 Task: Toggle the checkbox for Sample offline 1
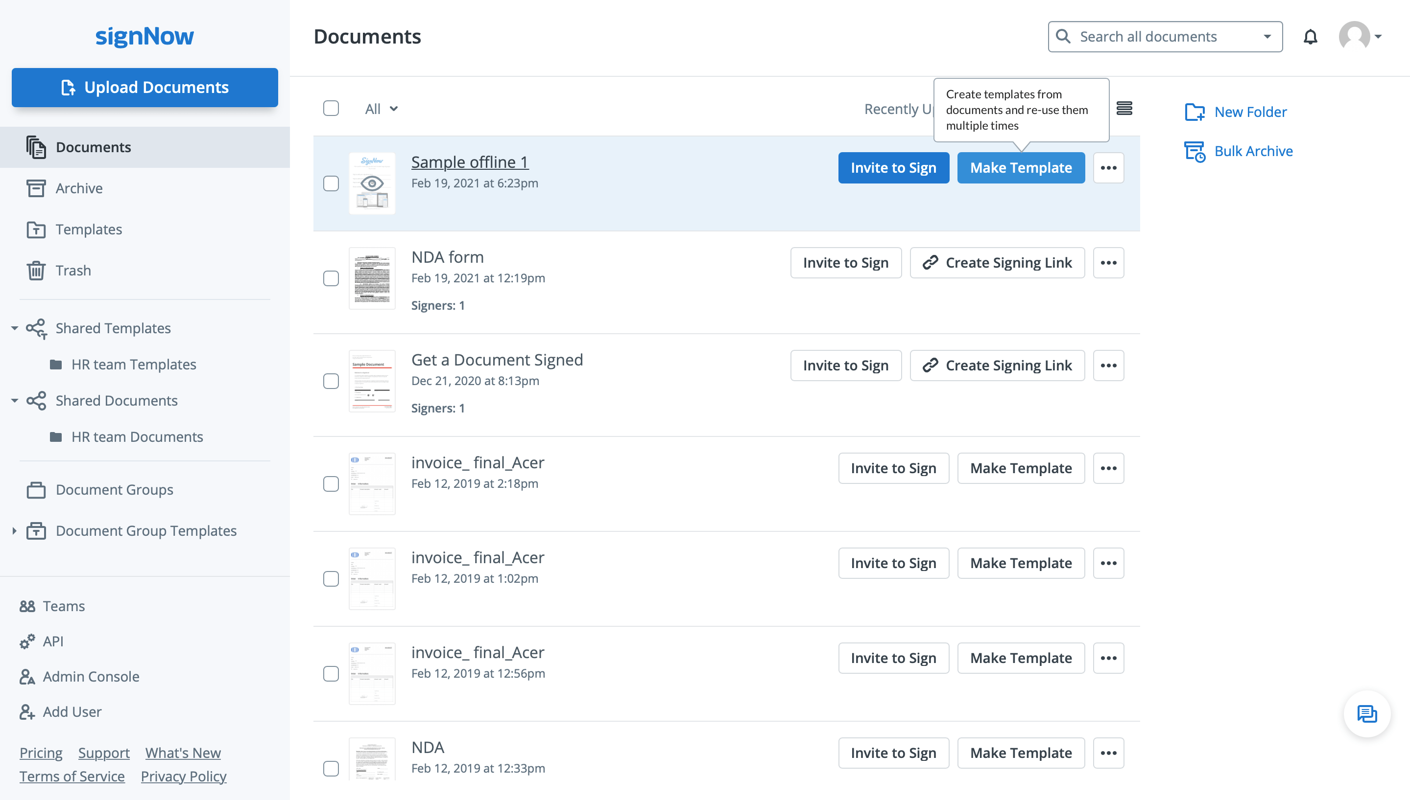coord(331,183)
